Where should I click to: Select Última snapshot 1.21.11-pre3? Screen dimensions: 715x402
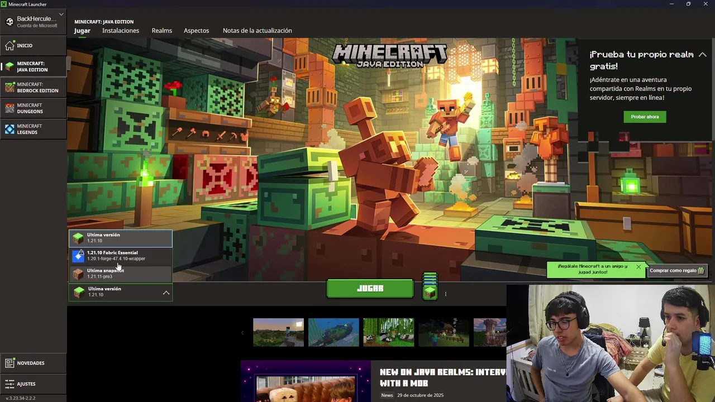coord(121,273)
